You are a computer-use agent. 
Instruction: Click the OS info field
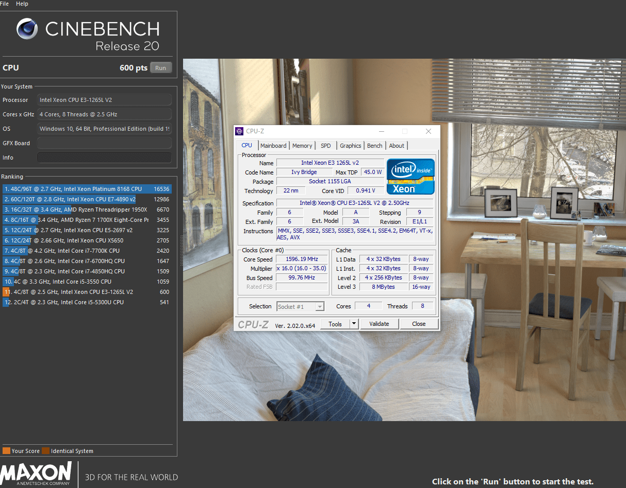click(x=104, y=129)
